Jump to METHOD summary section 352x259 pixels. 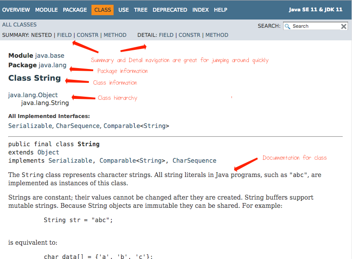click(x=115, y=35)
